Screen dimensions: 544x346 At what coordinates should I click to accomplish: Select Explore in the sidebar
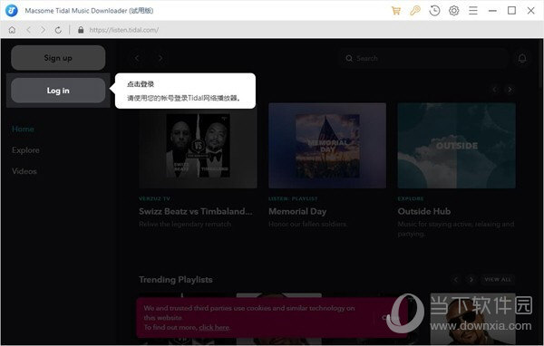[x=25, y=150]
